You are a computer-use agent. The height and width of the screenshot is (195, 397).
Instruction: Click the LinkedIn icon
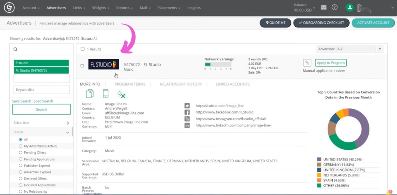click(187, 125)
